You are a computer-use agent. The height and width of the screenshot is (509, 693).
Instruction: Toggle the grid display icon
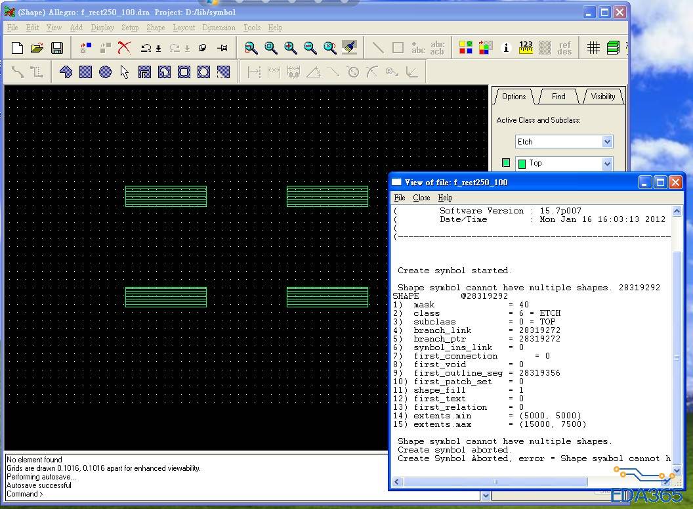(593, 48)
